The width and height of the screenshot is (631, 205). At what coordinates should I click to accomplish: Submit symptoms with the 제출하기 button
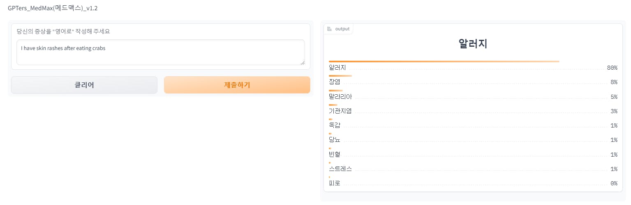[x=237, y=85]
